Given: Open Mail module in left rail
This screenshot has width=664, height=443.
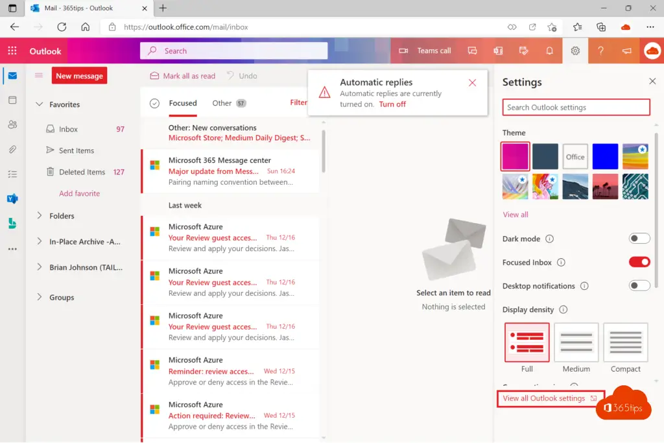Looking at the screenshot, I should 13,76.
